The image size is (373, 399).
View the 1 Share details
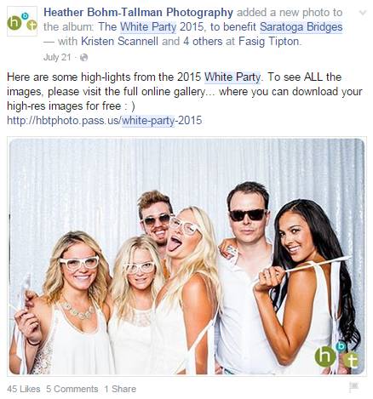point(120,389)
